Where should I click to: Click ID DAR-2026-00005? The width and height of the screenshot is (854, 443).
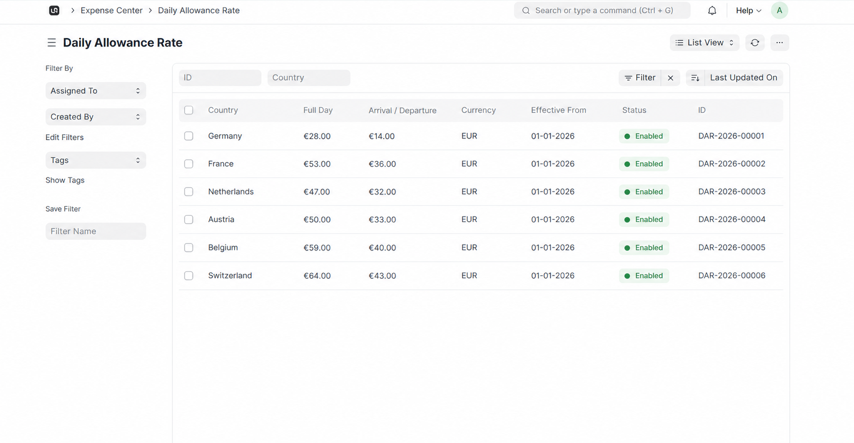(x=732, y=247)
